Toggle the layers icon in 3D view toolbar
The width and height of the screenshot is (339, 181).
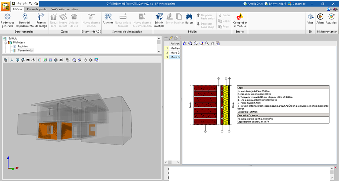[x=6, y=60]
